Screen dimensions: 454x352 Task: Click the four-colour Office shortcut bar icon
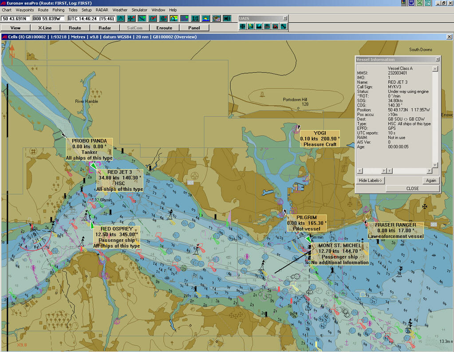[x=403, y=3]
